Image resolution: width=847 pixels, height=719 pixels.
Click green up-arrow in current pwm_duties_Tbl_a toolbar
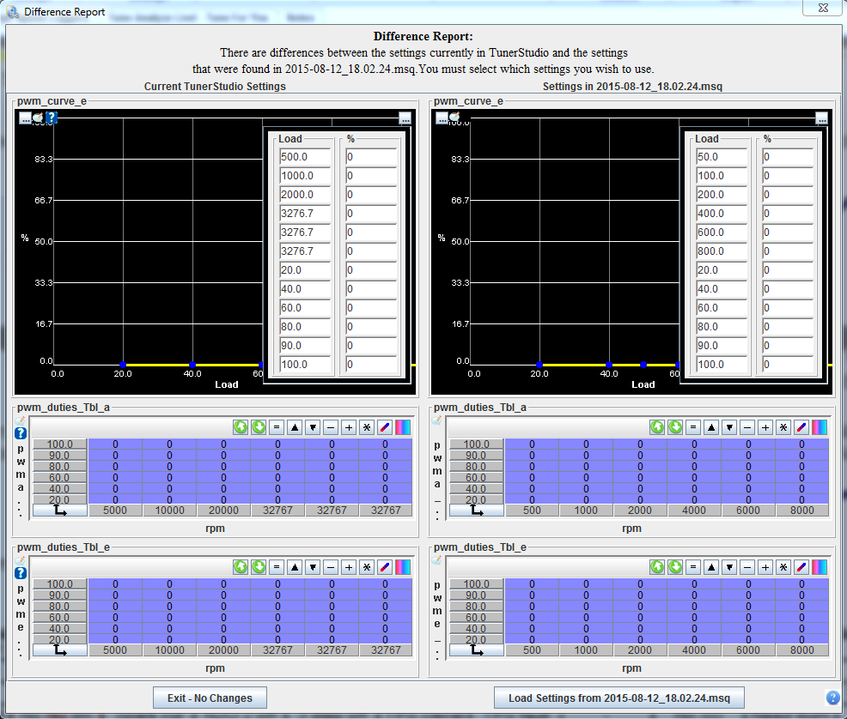point(241,426)
